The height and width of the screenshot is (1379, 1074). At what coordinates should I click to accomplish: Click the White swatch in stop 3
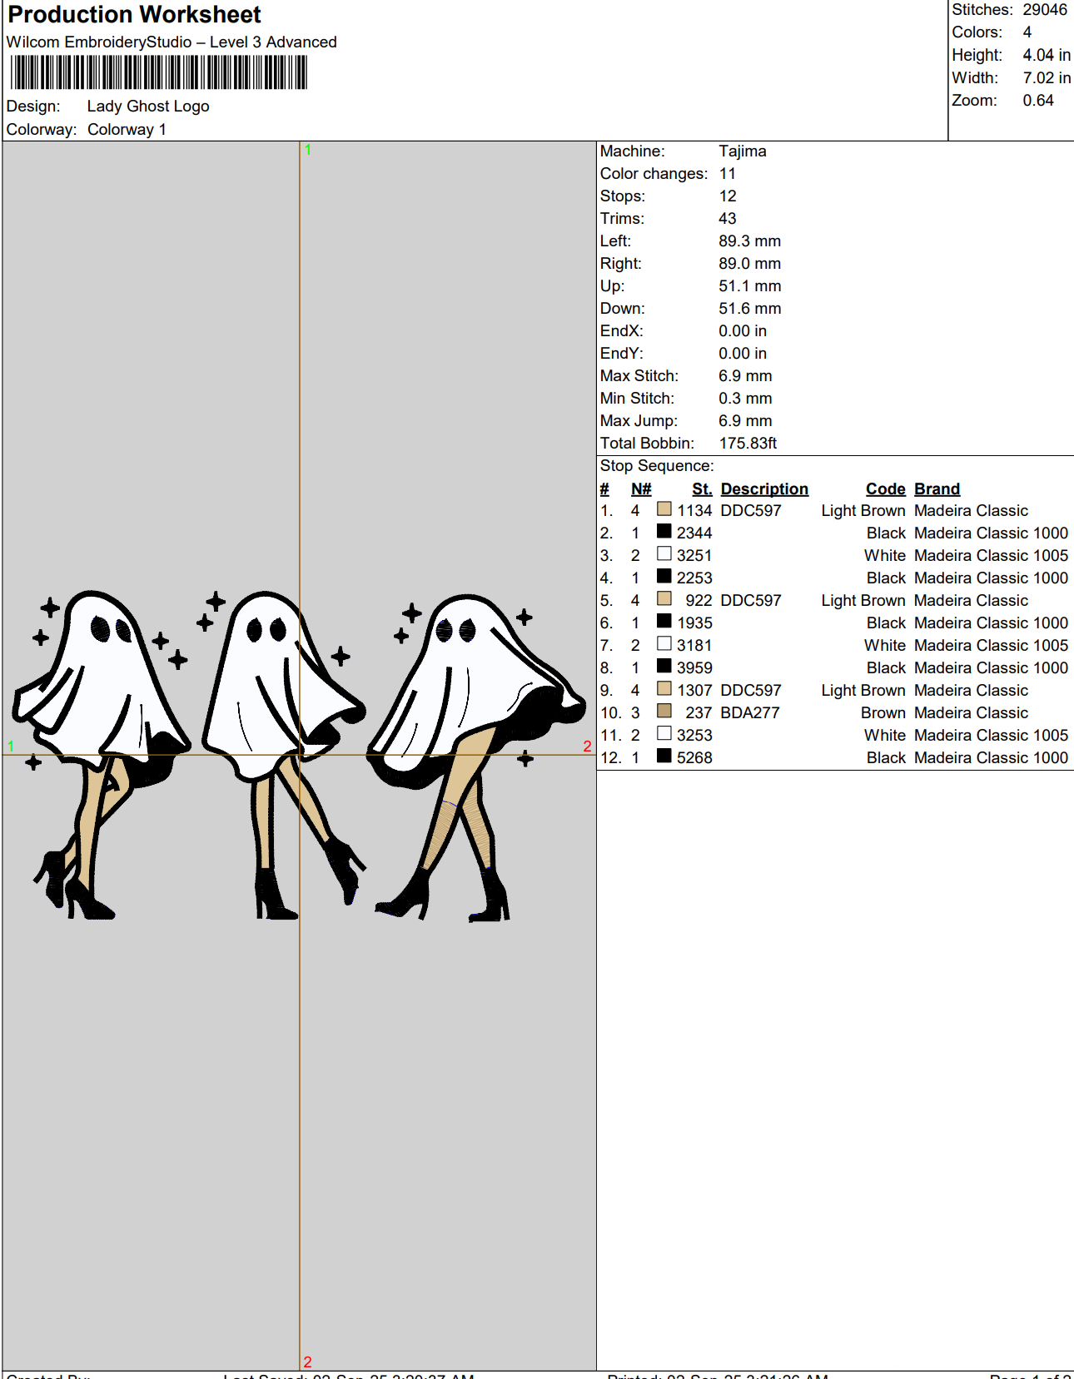click(664, 554)
